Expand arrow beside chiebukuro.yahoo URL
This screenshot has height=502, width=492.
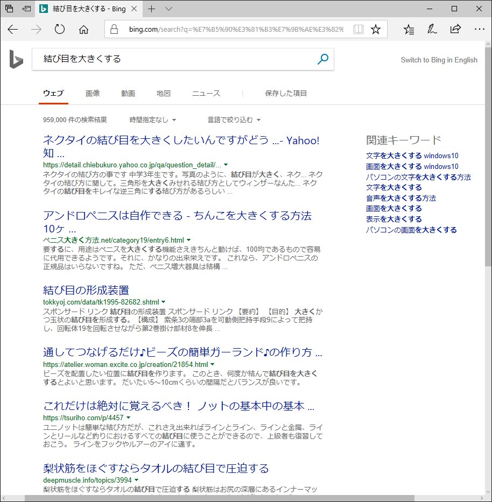(226, 165)
